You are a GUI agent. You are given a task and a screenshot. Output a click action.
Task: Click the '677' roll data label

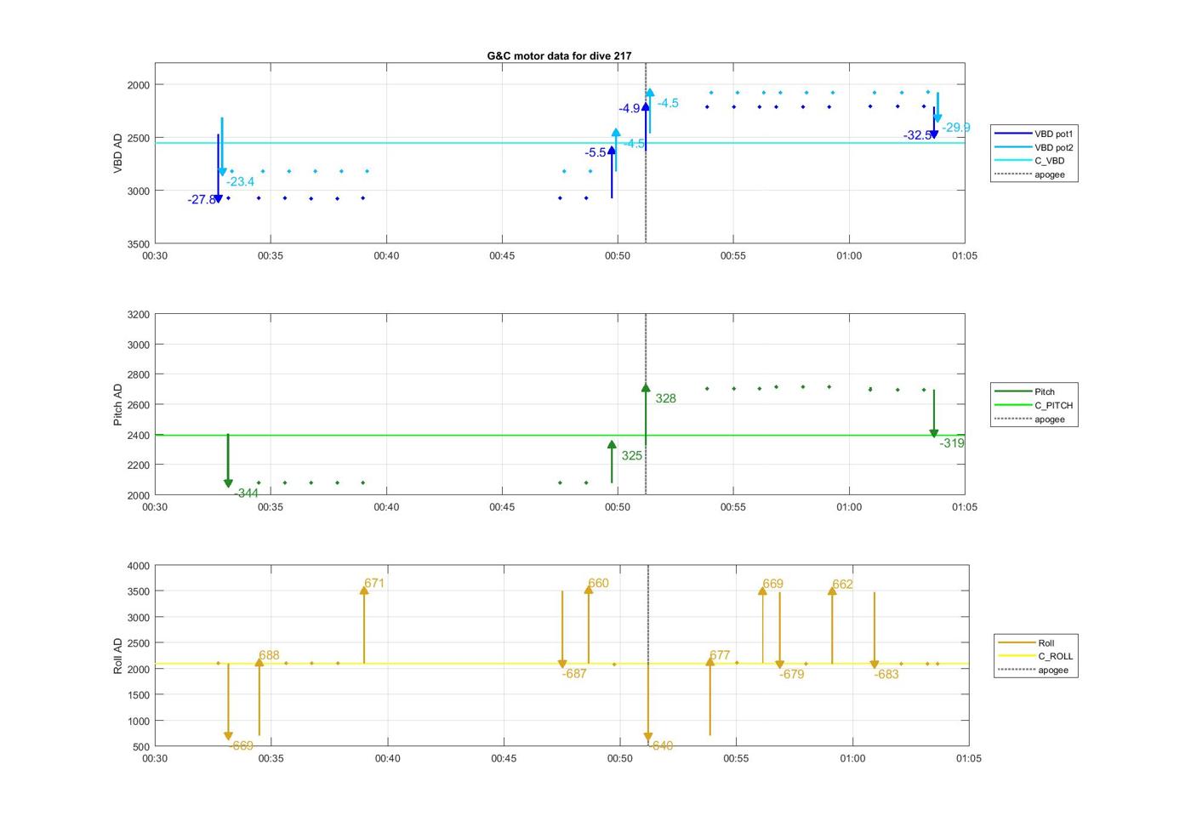pos(720,655)
